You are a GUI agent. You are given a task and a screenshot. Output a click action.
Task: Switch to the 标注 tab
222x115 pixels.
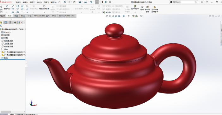[x=23, y=16]
